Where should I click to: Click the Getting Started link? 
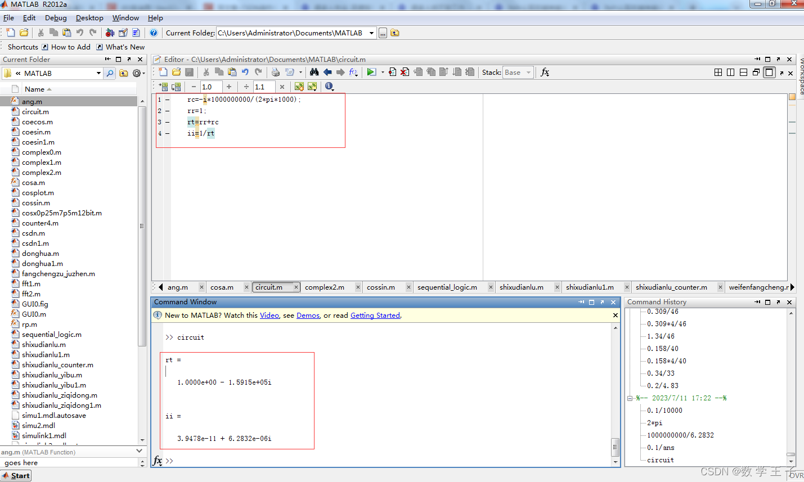[x=375, y=316]
